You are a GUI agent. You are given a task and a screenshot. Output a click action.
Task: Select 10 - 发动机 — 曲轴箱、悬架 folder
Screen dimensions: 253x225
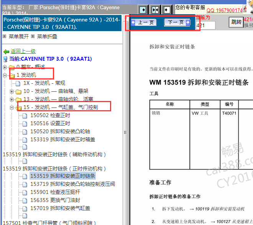[x=56, y=91]
